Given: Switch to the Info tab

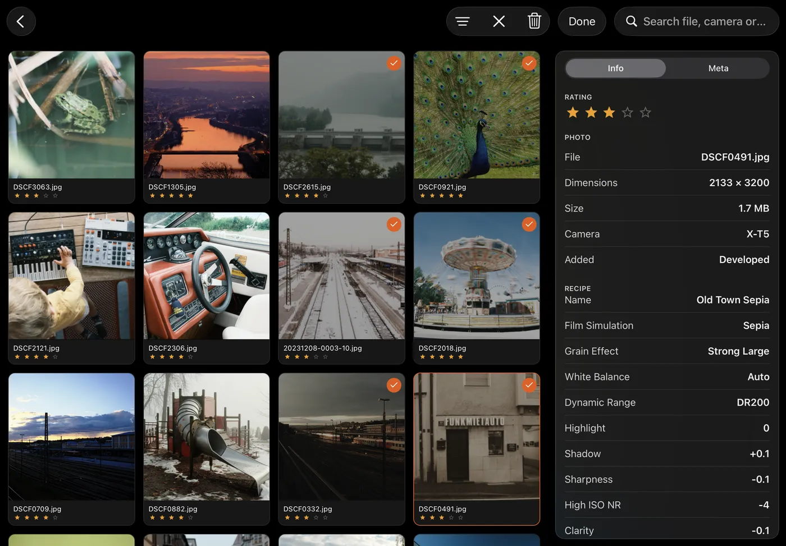Looking at the screenshot, I should click(615, 68).
